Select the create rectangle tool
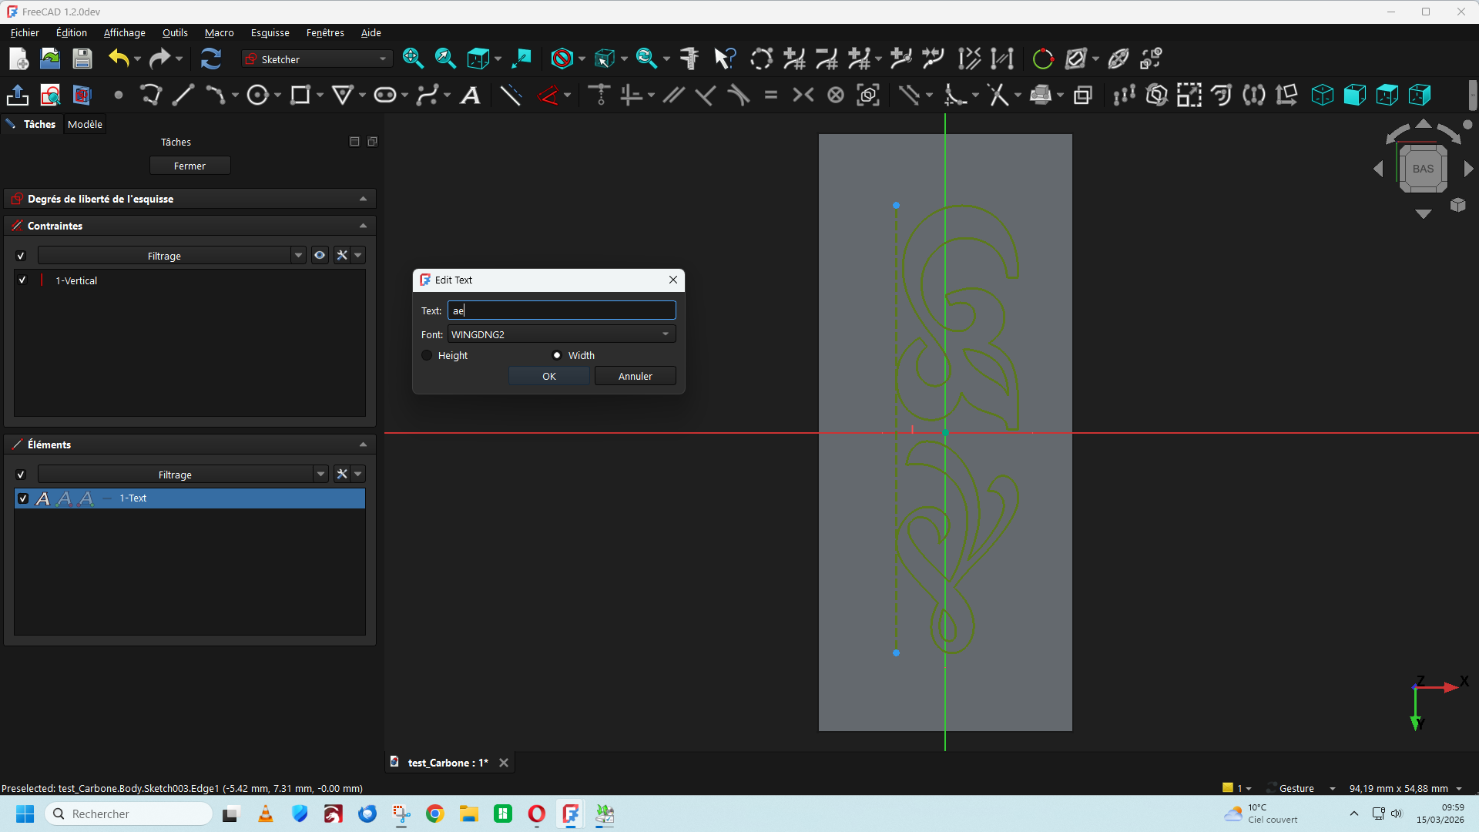Image resolution: width=1479 pixels, height=832 pixels. tap(300, 96)
